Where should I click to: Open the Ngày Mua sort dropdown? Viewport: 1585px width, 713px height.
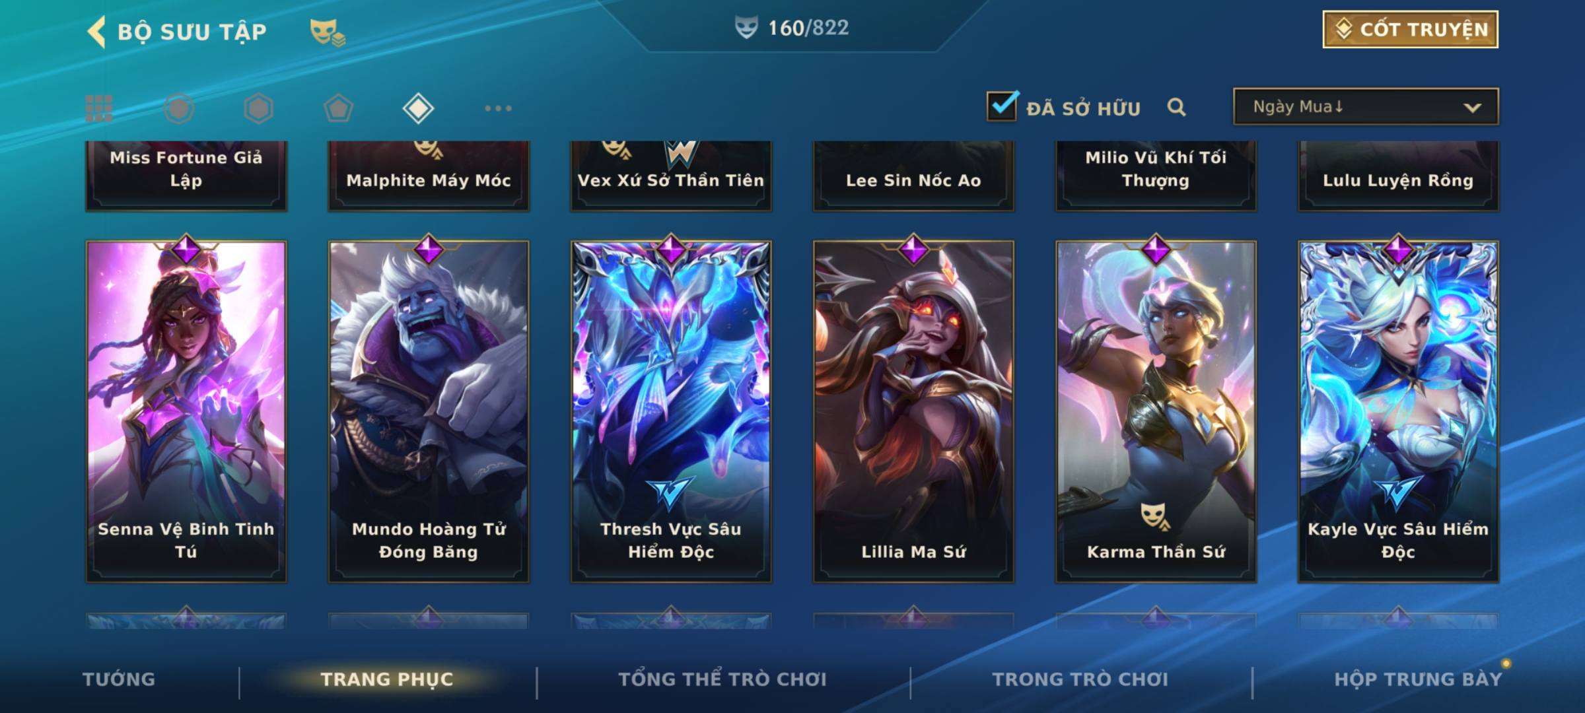click(x=1366, y=106)
